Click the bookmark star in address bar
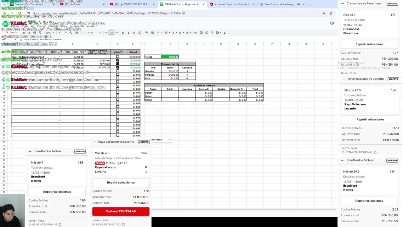 click(x=331, y=13)
